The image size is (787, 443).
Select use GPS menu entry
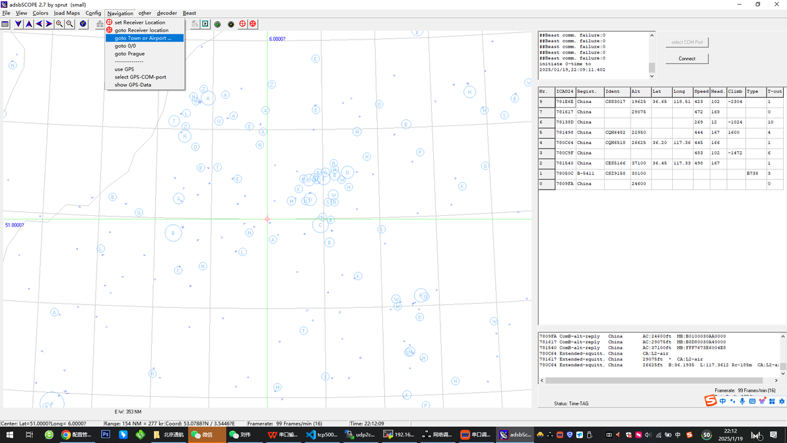[145, 69]
